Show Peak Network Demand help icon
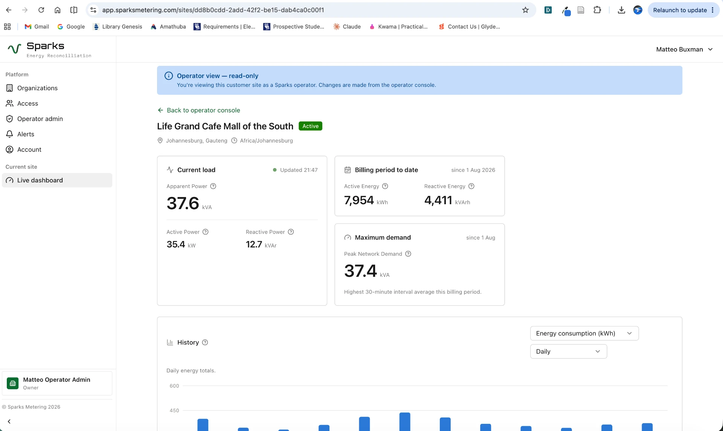This screenshot has width=723, height=431. [x=408, y=254]
